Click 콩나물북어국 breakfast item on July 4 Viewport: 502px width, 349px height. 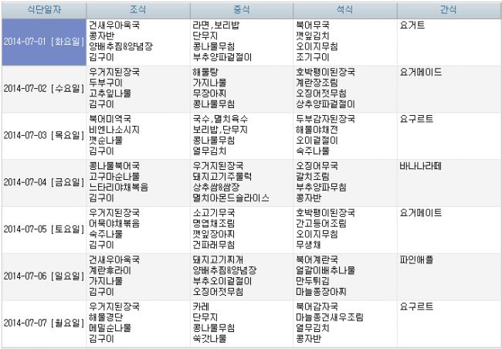115,165
